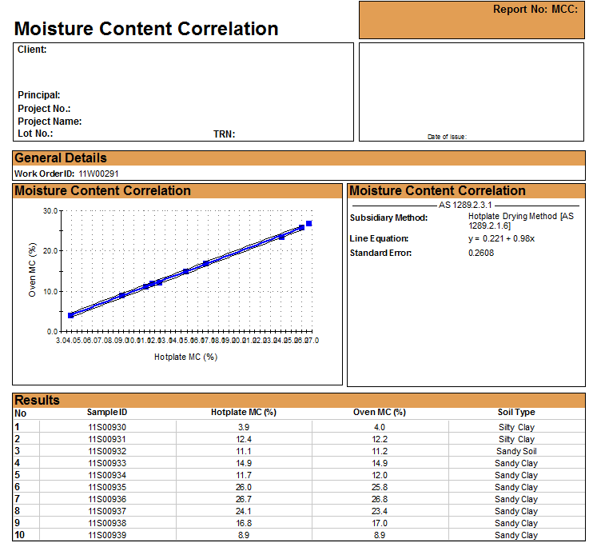
Task: Click the Project Name label
Action: tap(50, 122)
